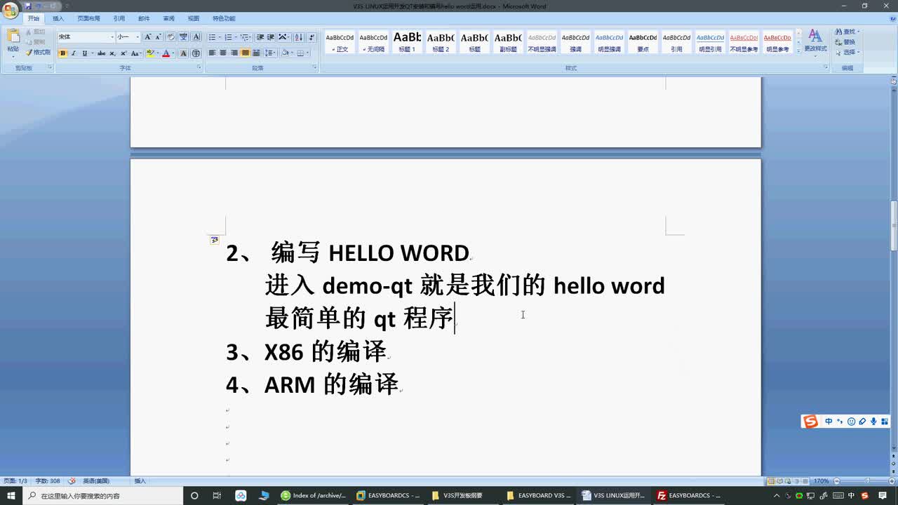Click the Decrease Indent icon
The height and width of the screenshot is (505, 898).
260,37
